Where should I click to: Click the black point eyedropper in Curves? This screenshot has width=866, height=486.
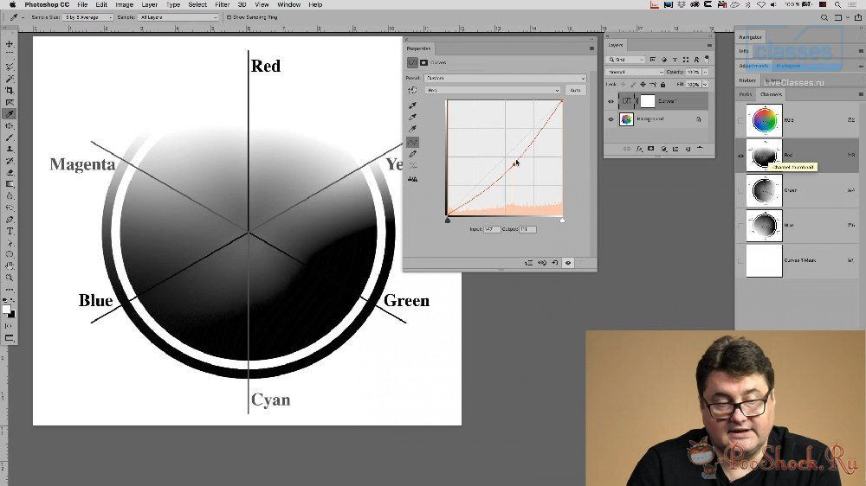tap(413, 105)
